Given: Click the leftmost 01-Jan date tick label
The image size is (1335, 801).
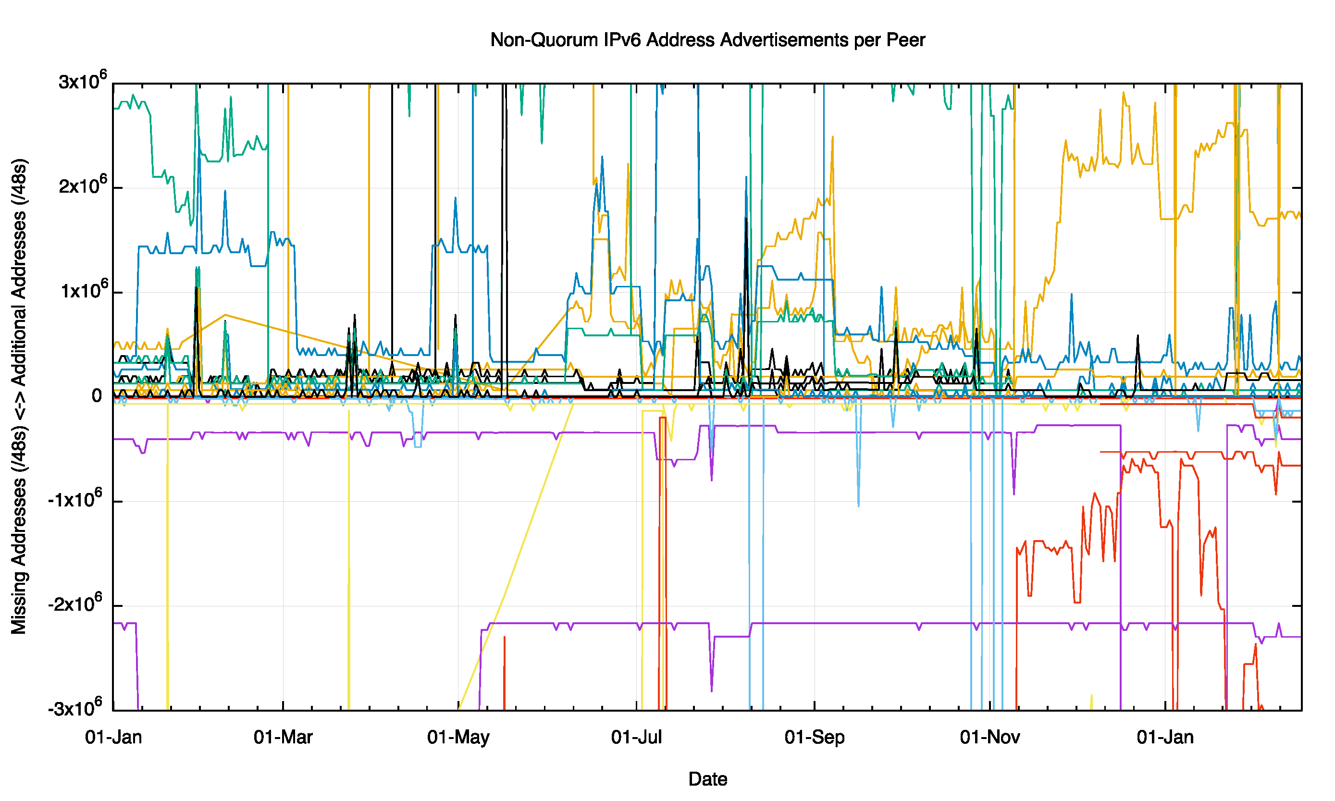Looking at the screenshot, I should pos(113,737).
